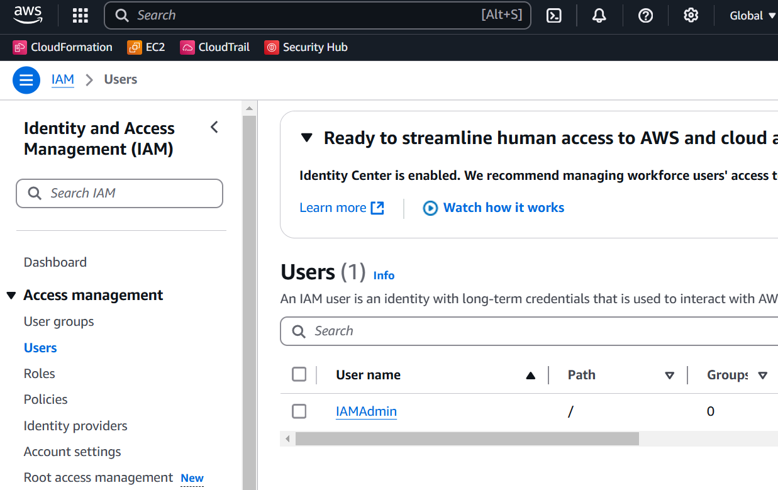
Task: Click the Security Hub favorites icon
Action: pyautogui.click(x=272, y=47)
